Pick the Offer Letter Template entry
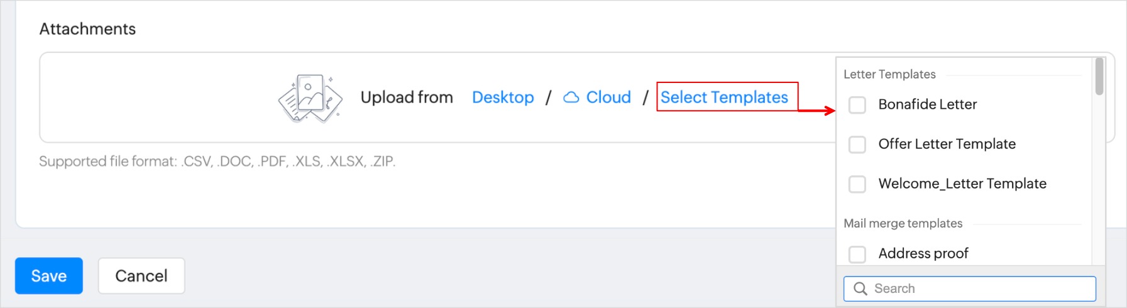Image resolution: width=1127 pixels, height=308 pixels. pyautogui.click(x=947, y=144)
